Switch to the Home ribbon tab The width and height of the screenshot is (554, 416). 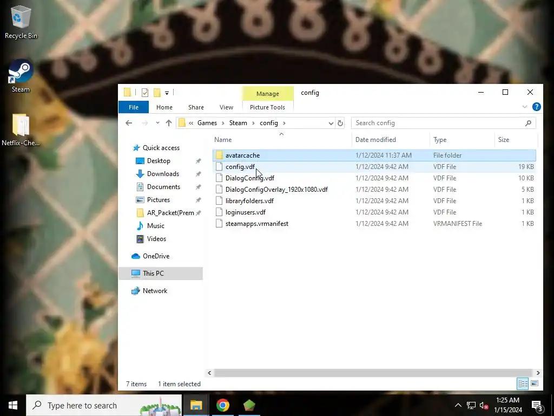coord(164,107)
